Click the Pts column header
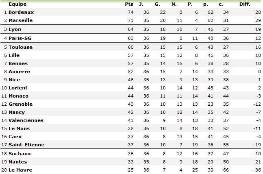 click(129, 4)
